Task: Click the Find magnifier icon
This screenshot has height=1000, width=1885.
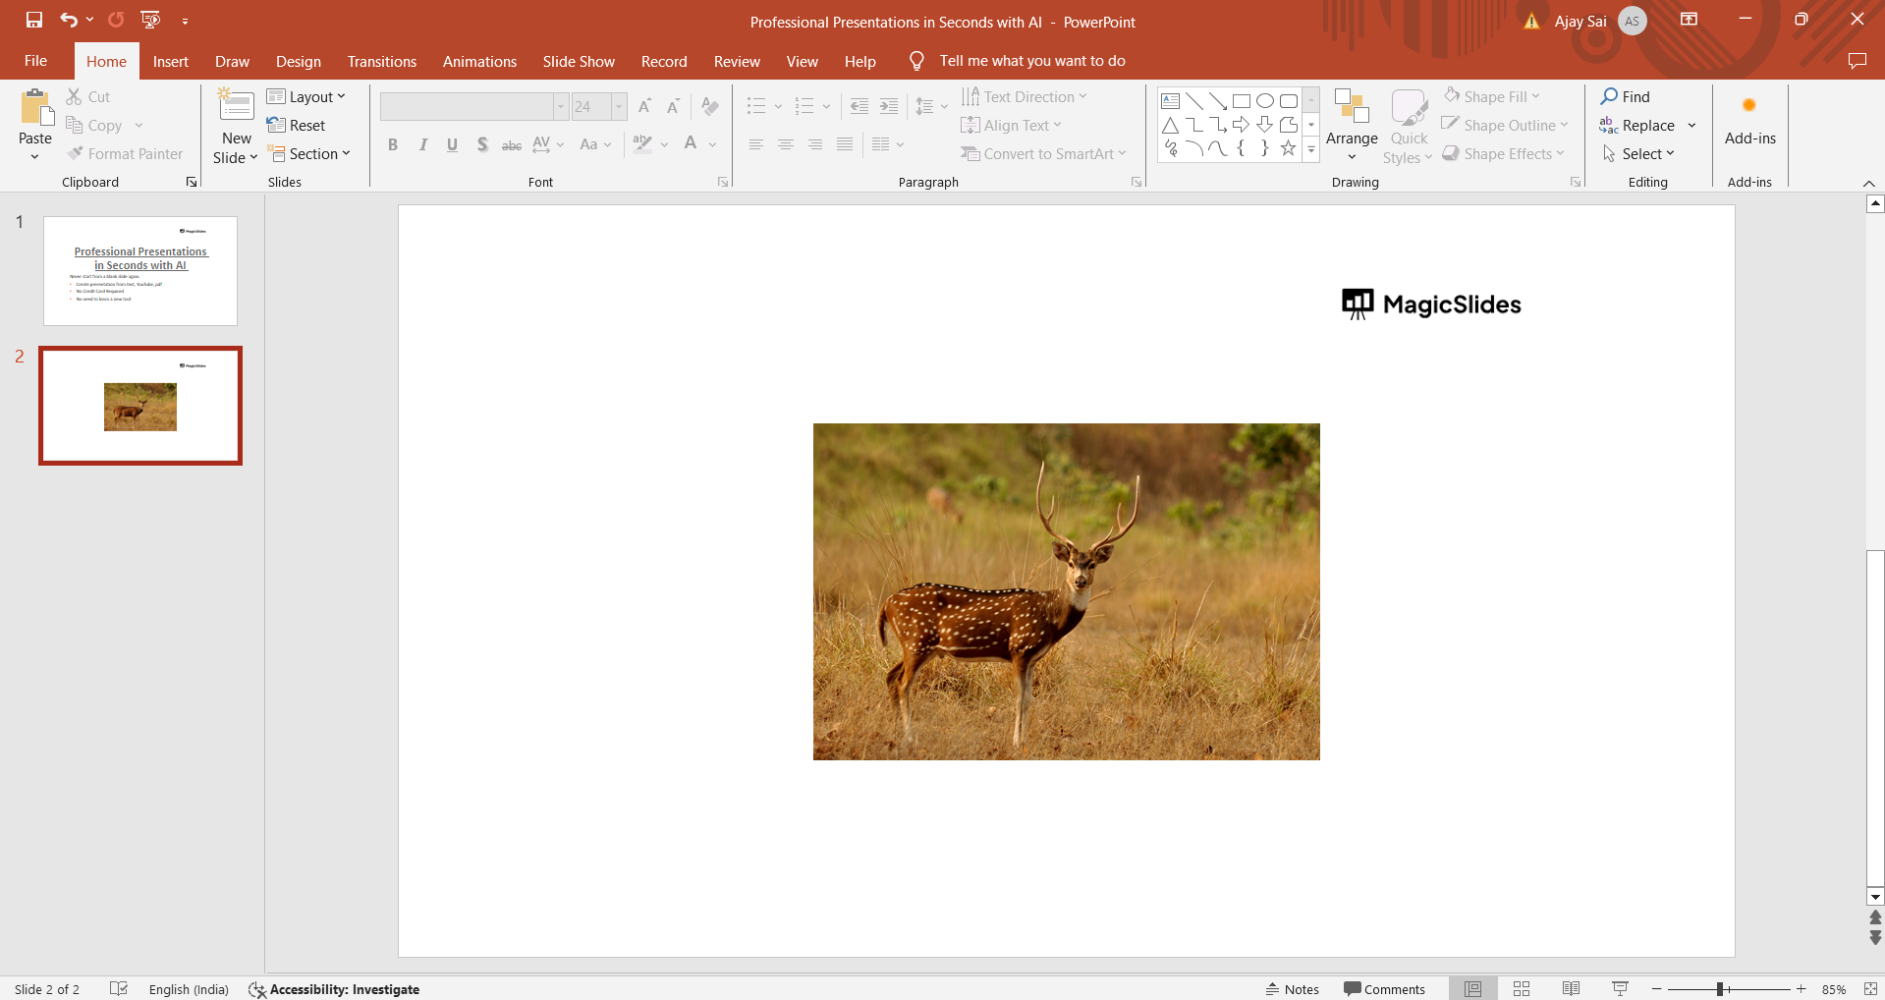Action: point(1609,96)
